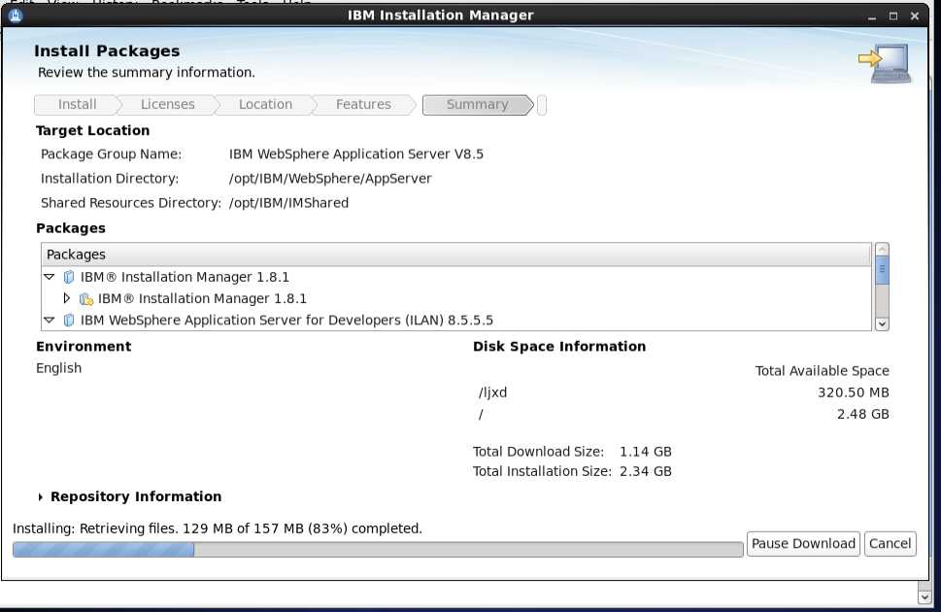Click the '1.14 GB' total download size
Screen dimensions: 941x612
[645, 452]
